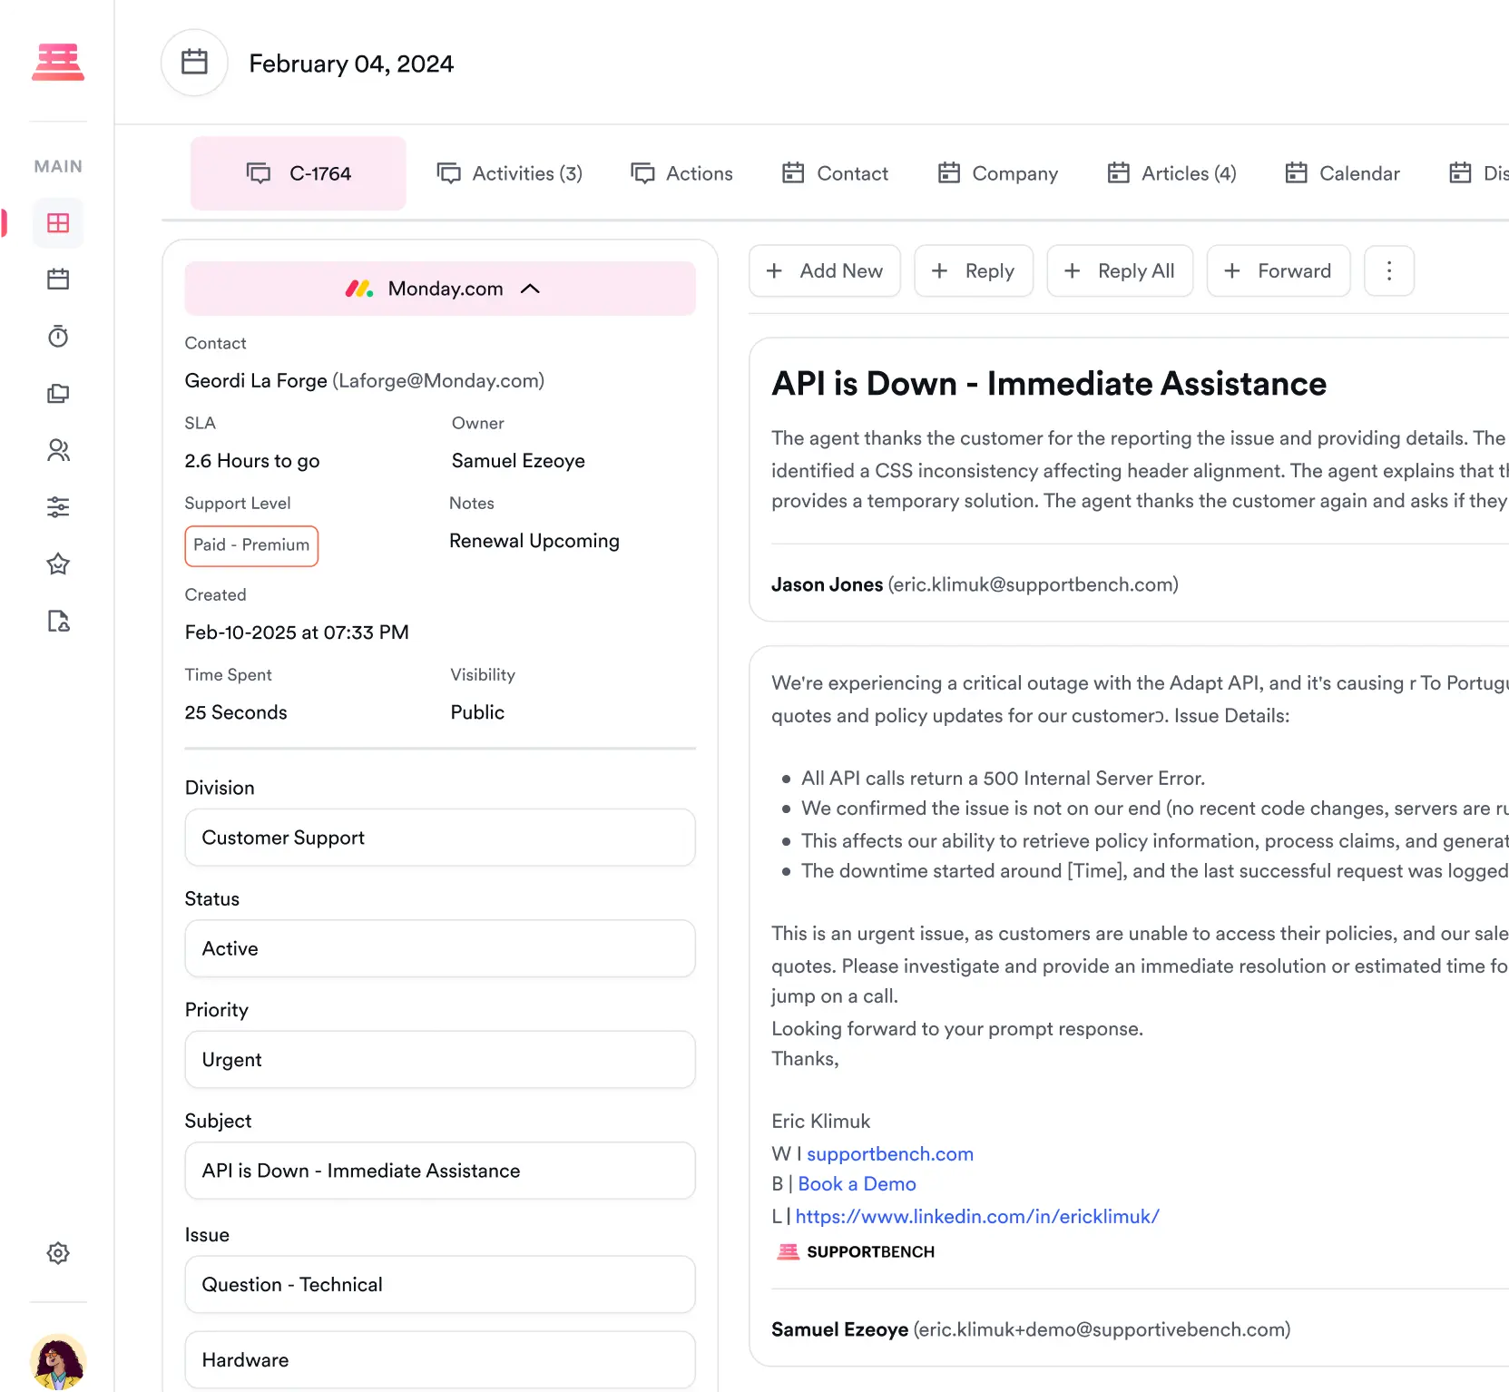Switch to the Activities (3) tab
1509x1392 pixels.
coord(510,173)
